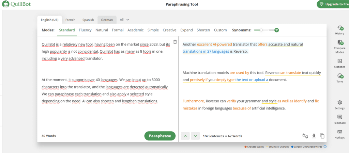The height and width of the screenshot is (153, 349).
Task: Open the History panel icon
Action: [x=339, y=29]
